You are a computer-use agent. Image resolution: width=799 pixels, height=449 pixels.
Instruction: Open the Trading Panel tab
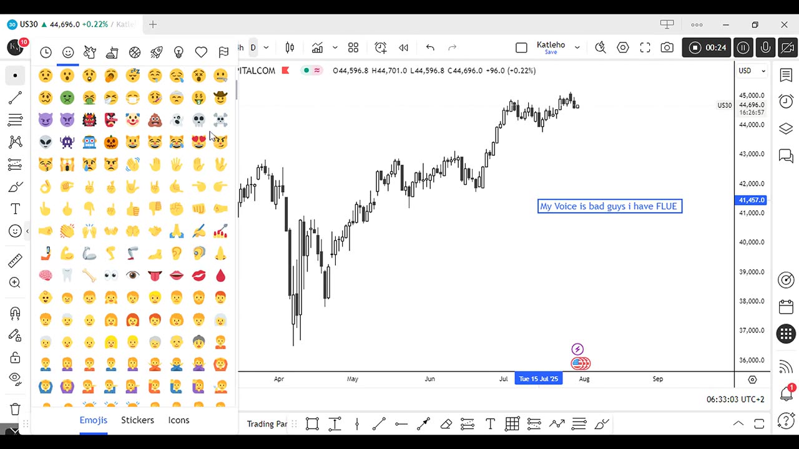click(267, 424)
